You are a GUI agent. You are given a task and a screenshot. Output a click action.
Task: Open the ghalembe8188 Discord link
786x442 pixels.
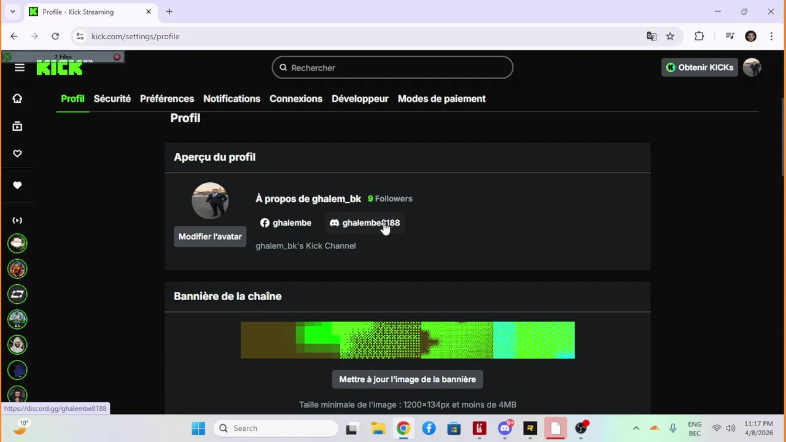(x=365, y=223)
